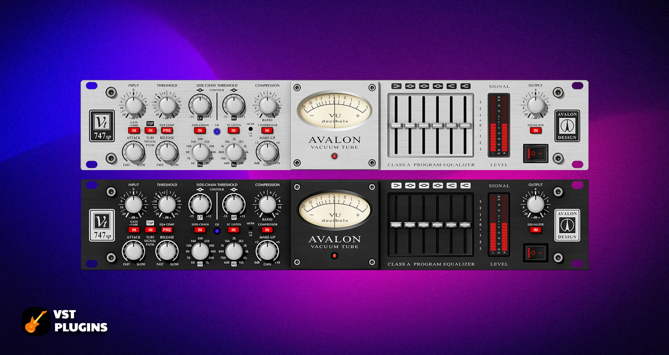The width and height of the screenshot is (669, 355).
Task: Click the second bell EQ band icon on black unit
Action: 410,185
